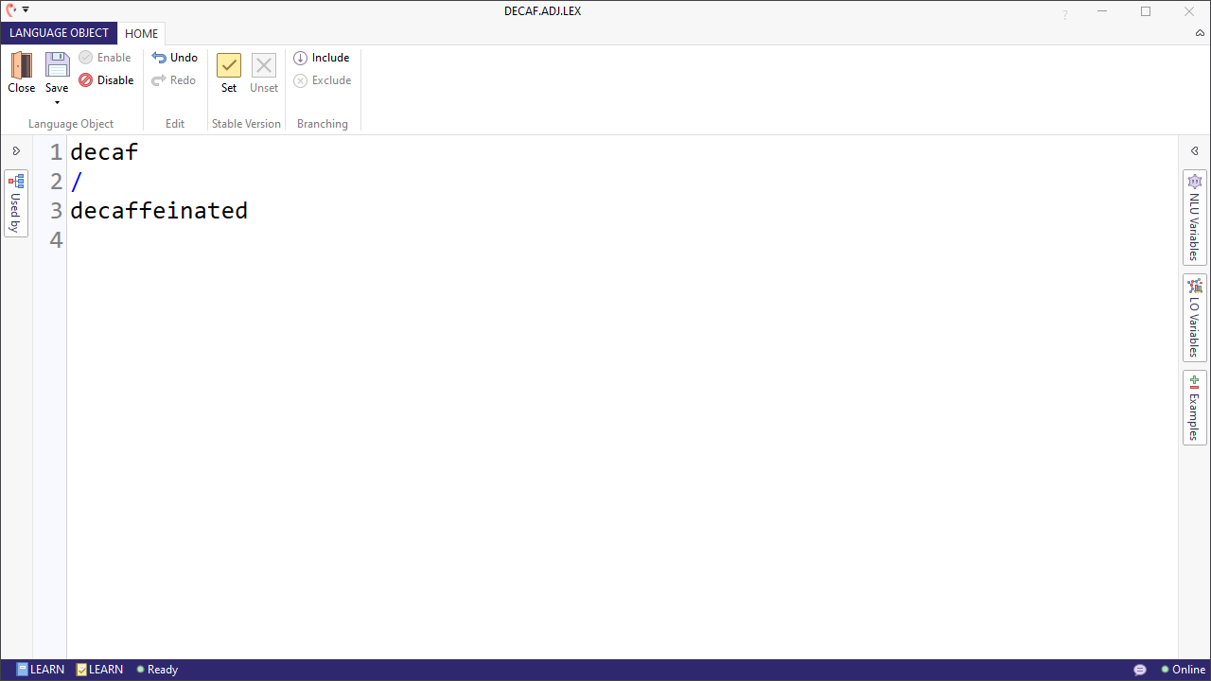Screen dimensions: 1211x681
Task: Click the Online status indicator
Action: pyautogui.click(x=1183, y=669)
